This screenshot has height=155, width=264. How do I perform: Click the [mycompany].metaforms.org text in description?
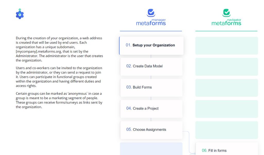coord(38,51)
